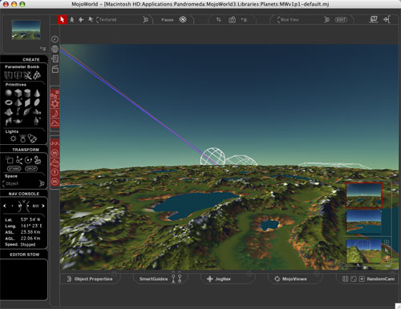Create a sphere primitive

tap(9, 93)
